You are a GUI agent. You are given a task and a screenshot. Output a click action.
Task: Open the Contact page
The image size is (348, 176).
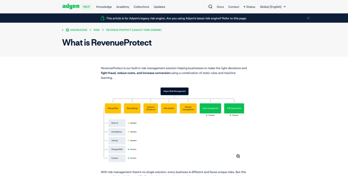pos(234,7)
